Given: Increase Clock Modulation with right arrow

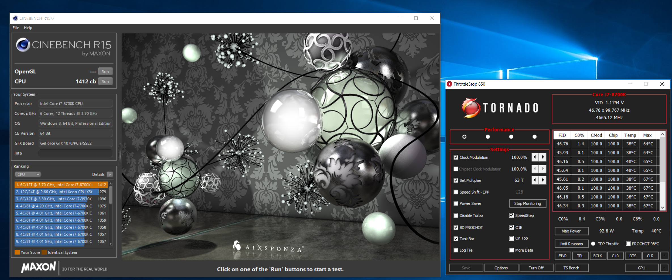Looking at the screenshot, I should click(x=543, y=157).
